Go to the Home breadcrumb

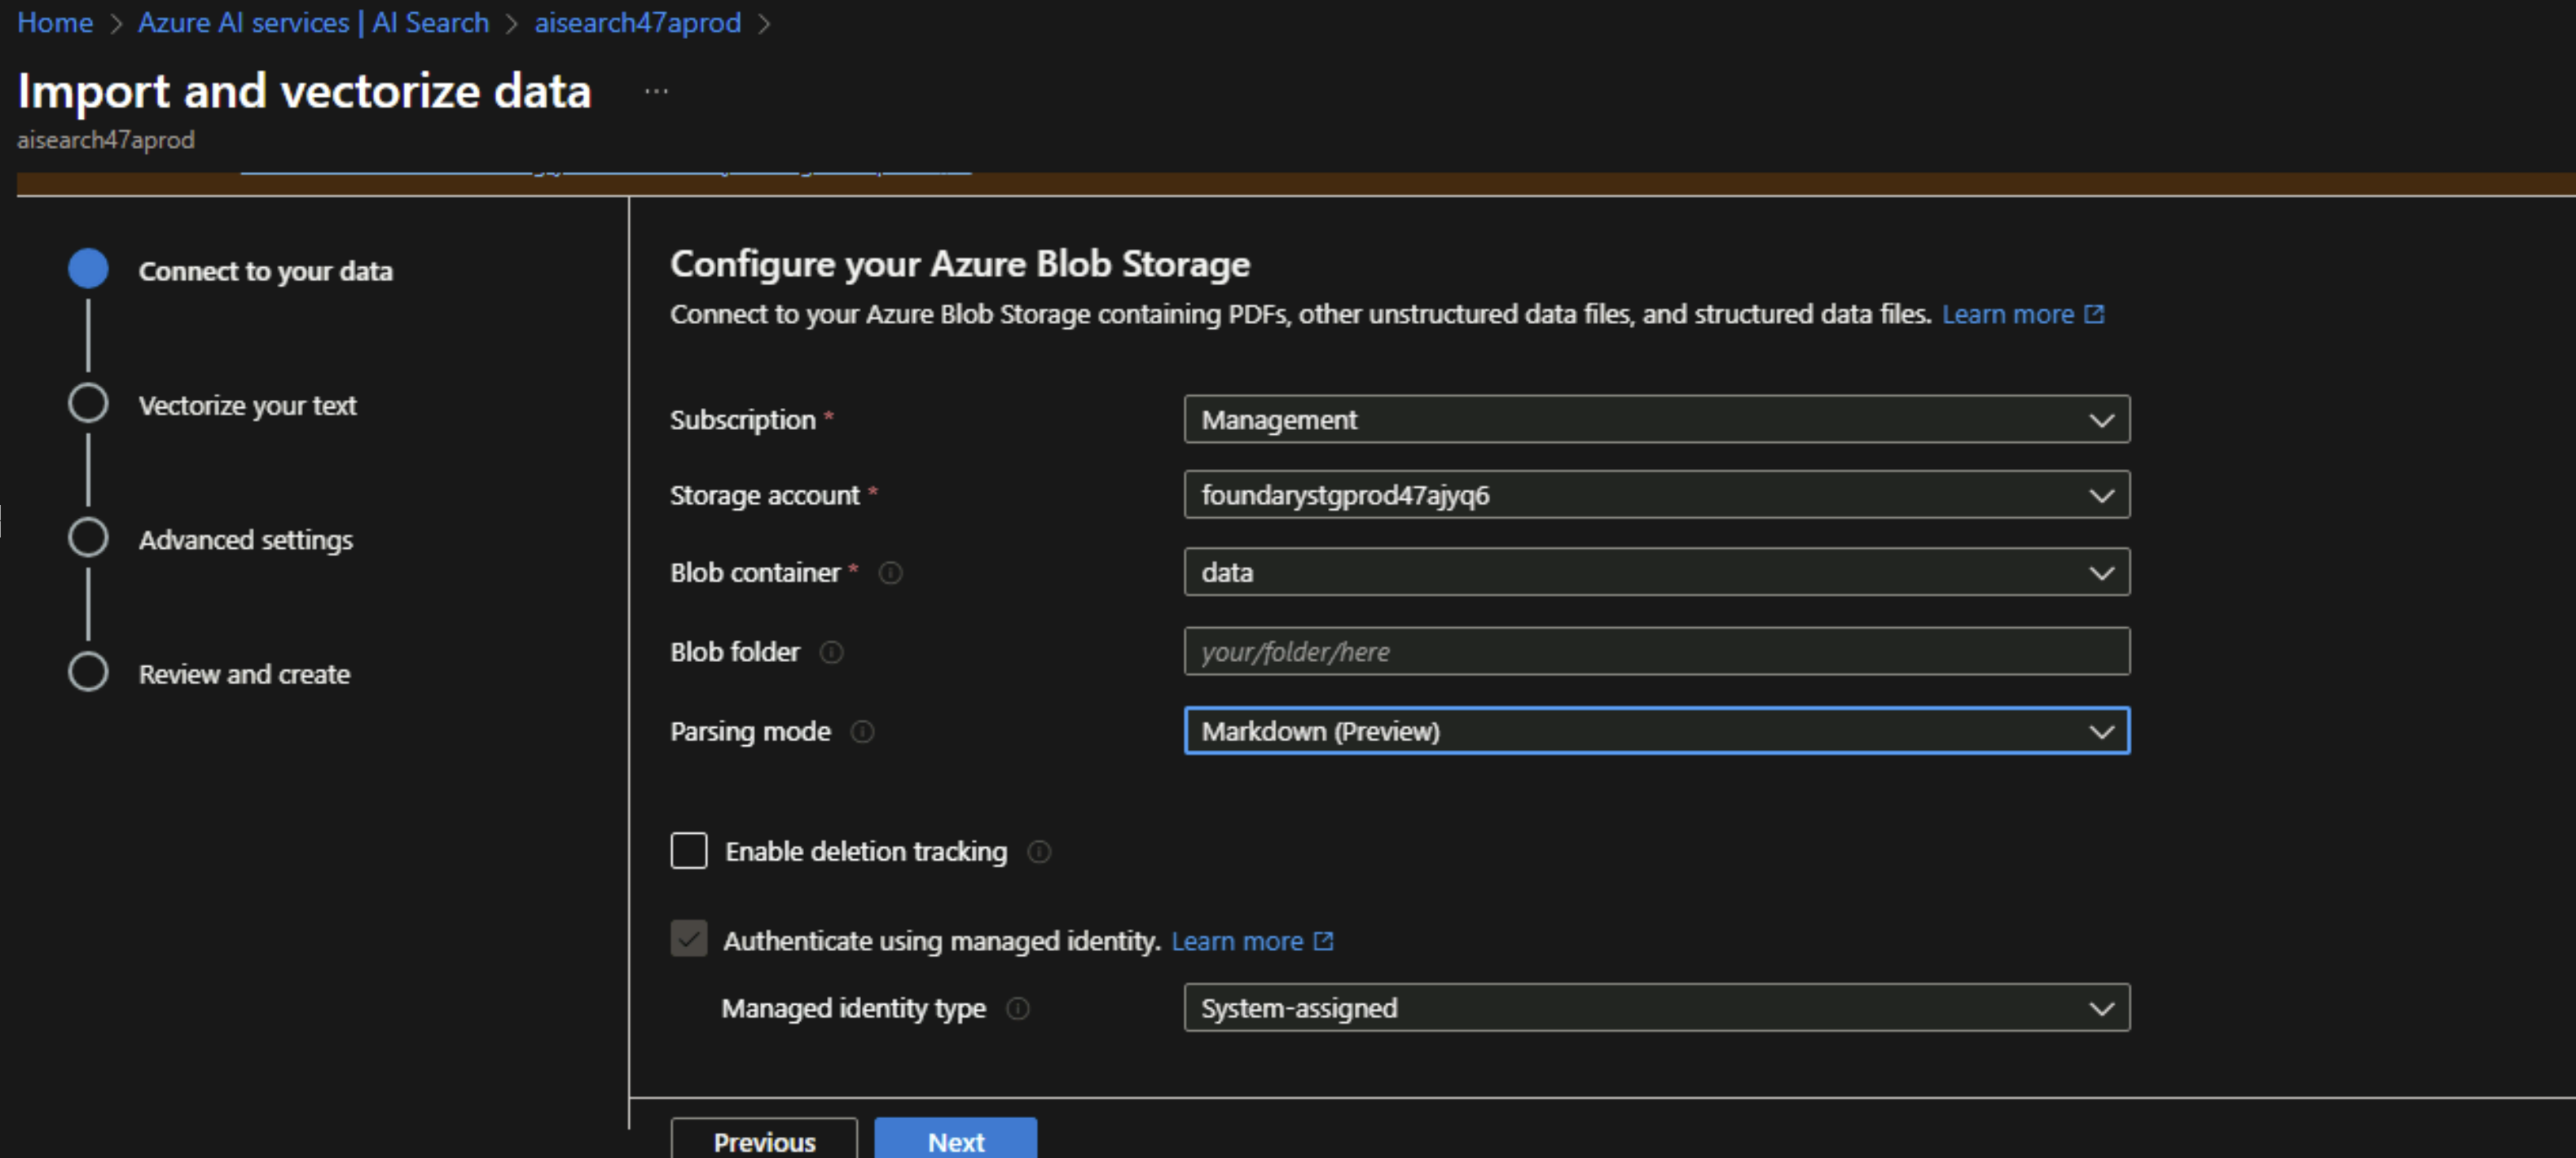(x=55, y=22)
